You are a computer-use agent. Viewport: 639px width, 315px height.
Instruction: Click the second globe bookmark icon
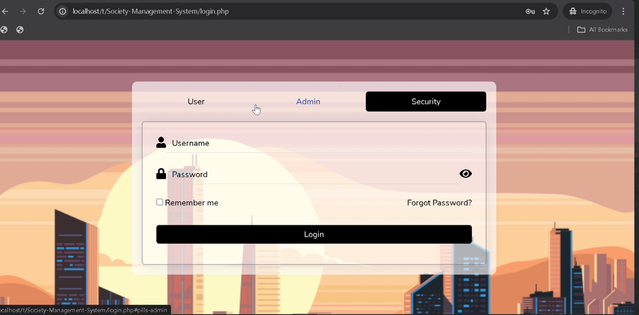[19, 30]
